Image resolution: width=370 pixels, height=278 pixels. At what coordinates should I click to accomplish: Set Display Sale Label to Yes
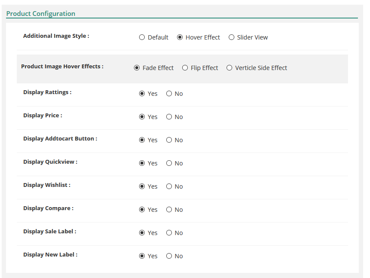(142, 233)
